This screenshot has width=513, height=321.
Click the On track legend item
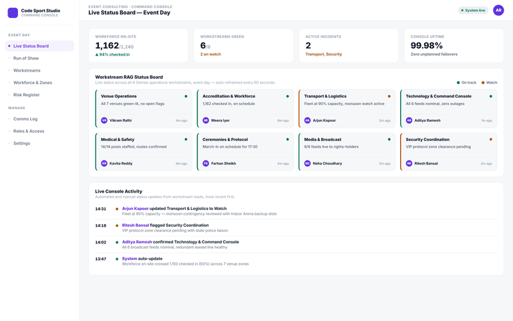coord(466,82)
